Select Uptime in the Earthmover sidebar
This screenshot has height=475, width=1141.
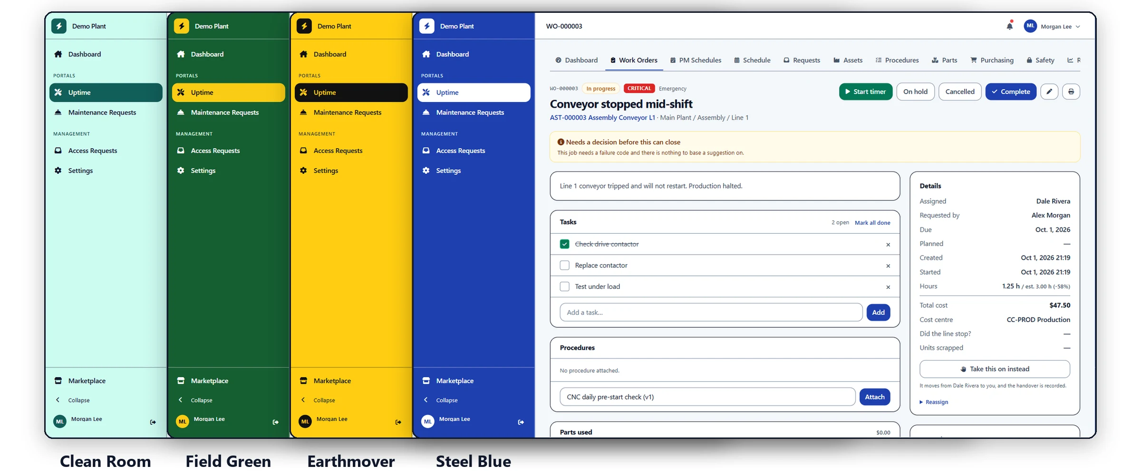tap(351, 93)
